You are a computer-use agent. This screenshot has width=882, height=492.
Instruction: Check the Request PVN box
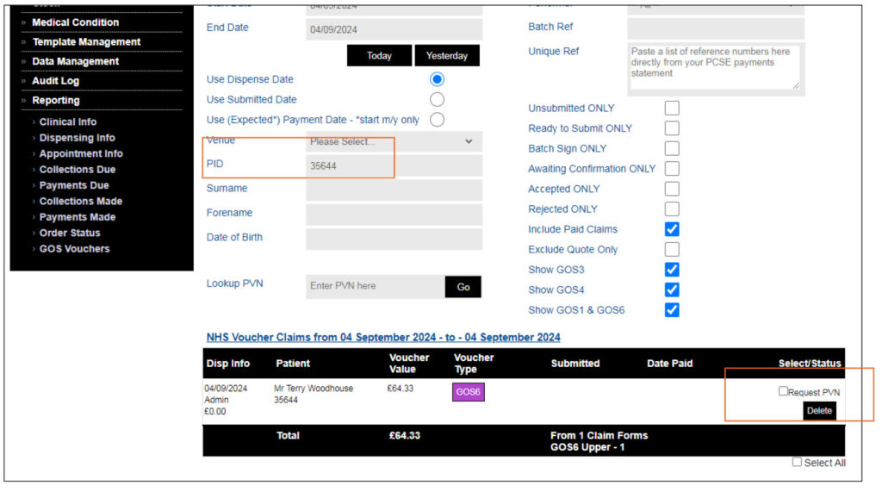coord(783,391)
